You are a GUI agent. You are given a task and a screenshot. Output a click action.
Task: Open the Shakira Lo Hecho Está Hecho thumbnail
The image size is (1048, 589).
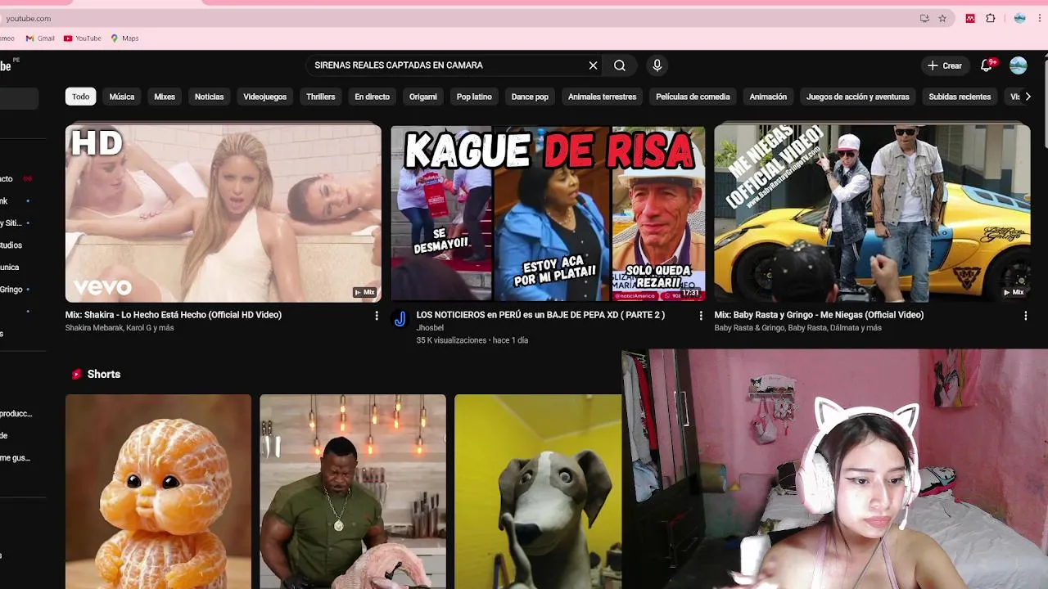pos(224,213)
